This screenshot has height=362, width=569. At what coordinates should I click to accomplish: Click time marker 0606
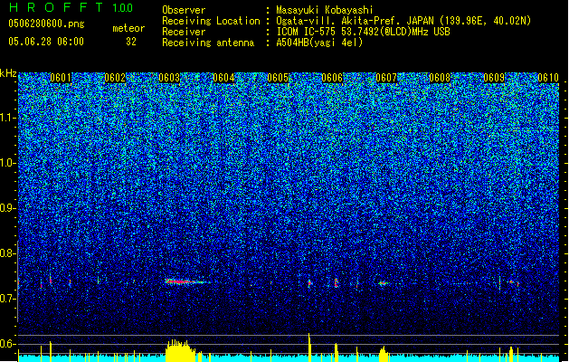tap(332, 78)
